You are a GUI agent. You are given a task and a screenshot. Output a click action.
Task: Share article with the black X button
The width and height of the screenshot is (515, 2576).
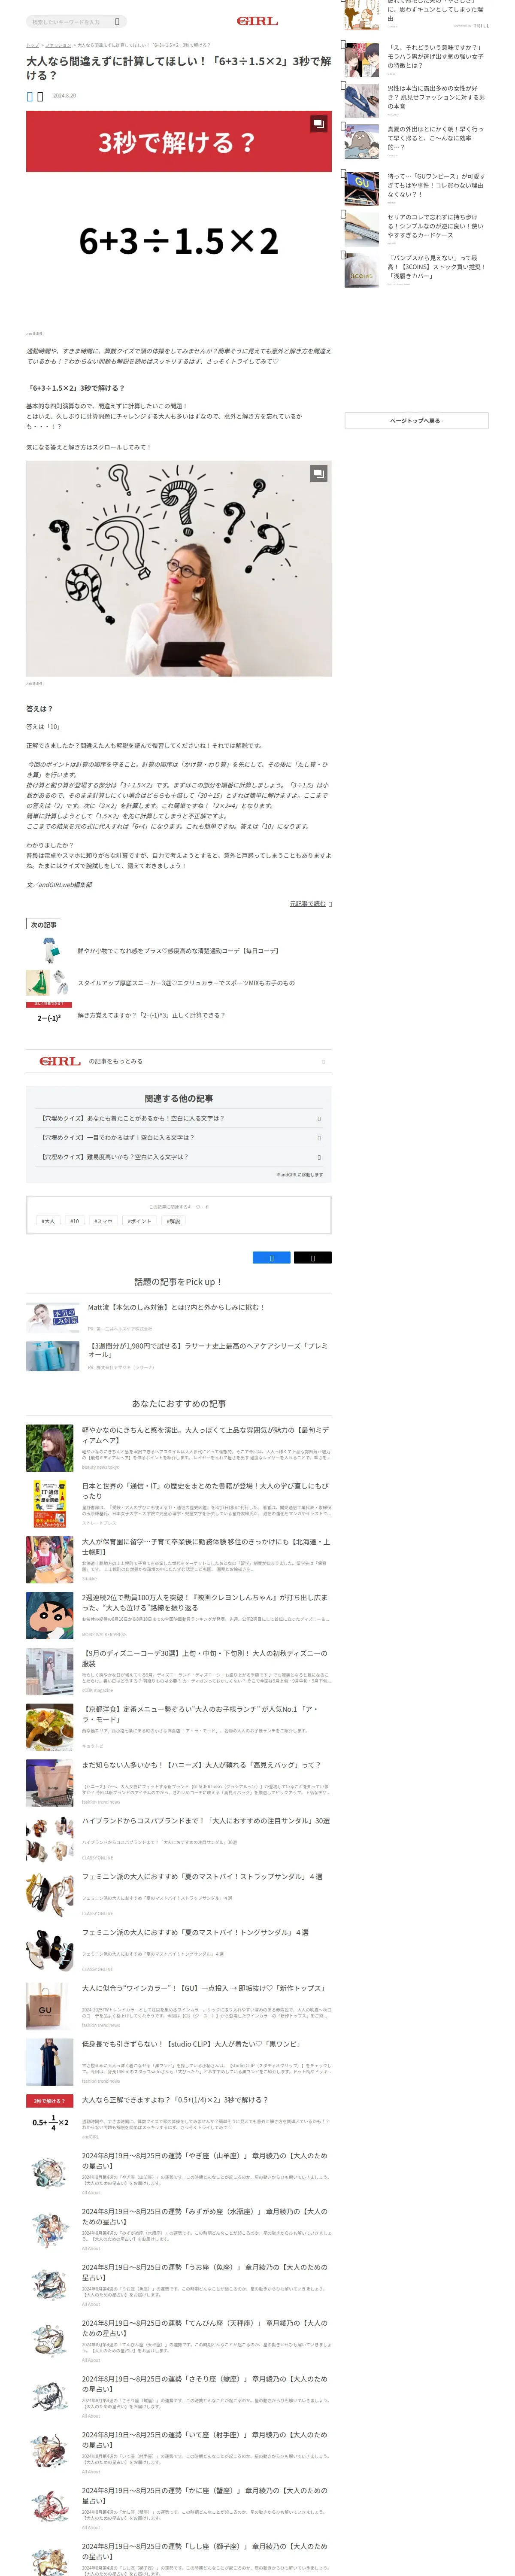coord(312,1257)
